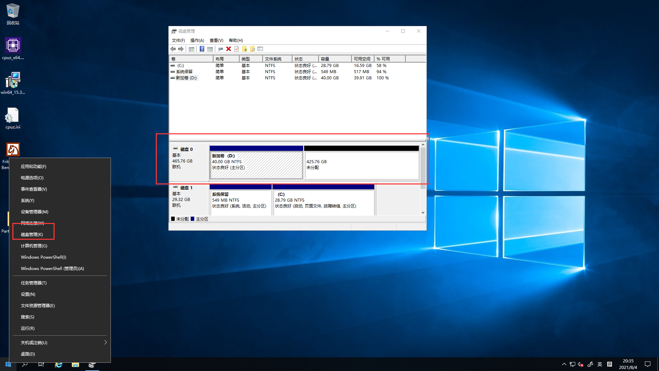Sort by the 卷 column header

pos(191,59)
